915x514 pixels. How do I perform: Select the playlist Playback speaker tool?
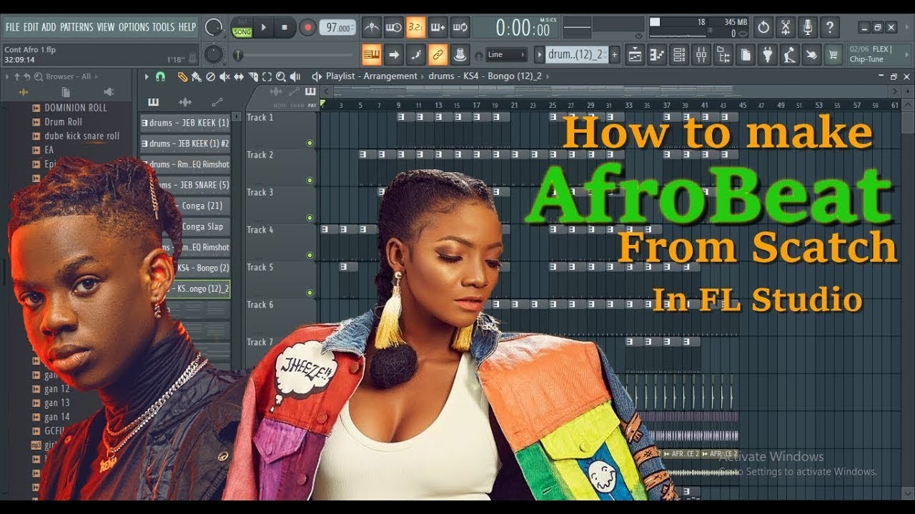295,76
